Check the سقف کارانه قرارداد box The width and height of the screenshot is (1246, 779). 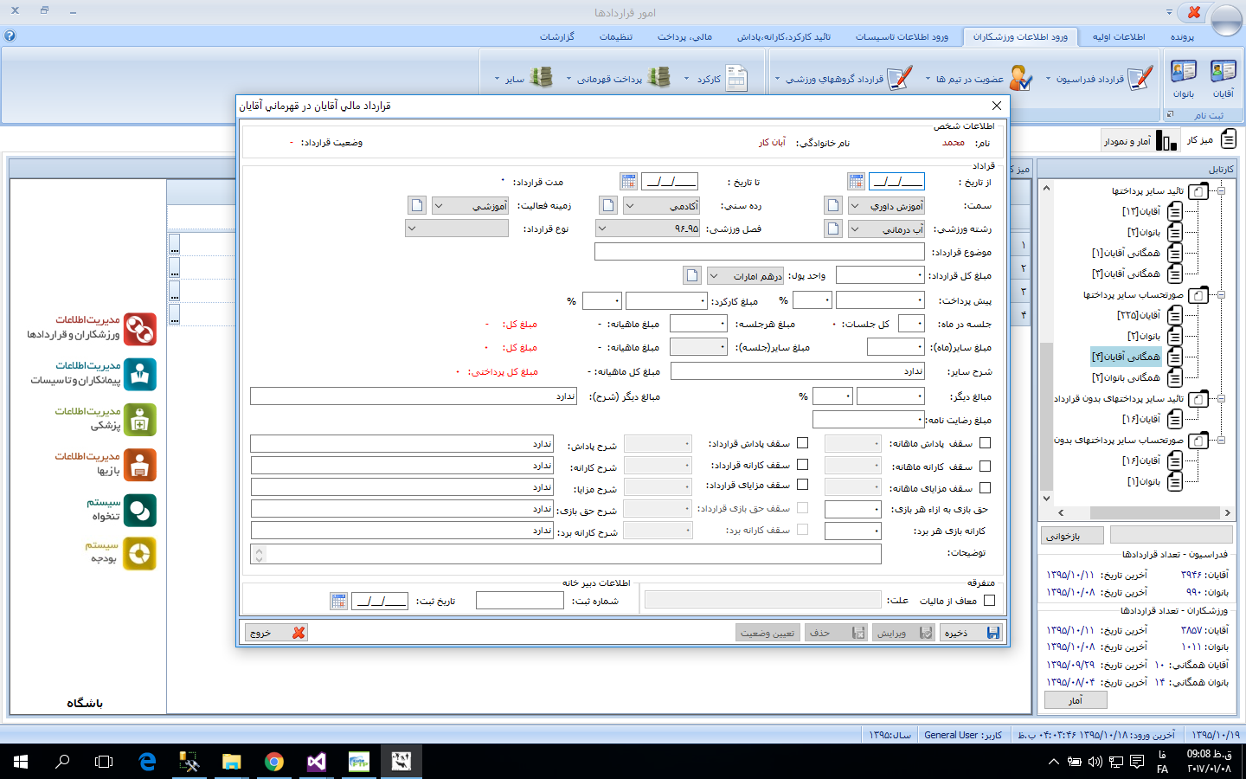802,465
